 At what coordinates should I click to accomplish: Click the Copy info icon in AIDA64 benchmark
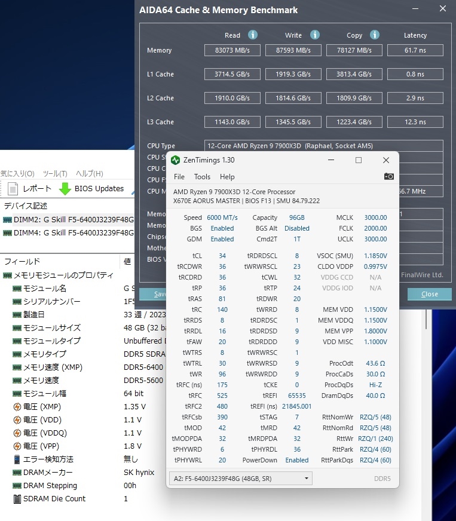(x=375, y=35)
